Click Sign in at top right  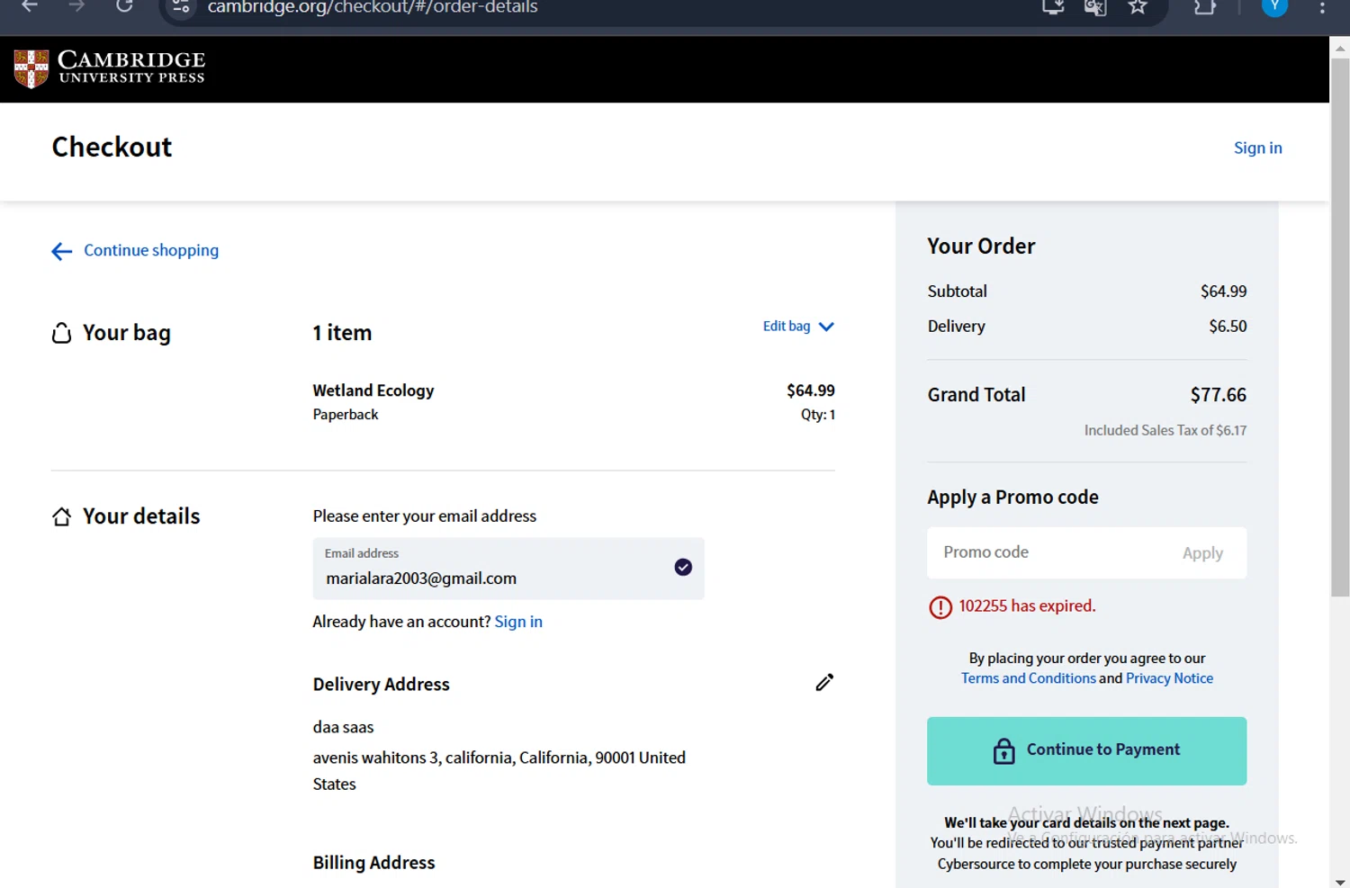[1257, 148]
